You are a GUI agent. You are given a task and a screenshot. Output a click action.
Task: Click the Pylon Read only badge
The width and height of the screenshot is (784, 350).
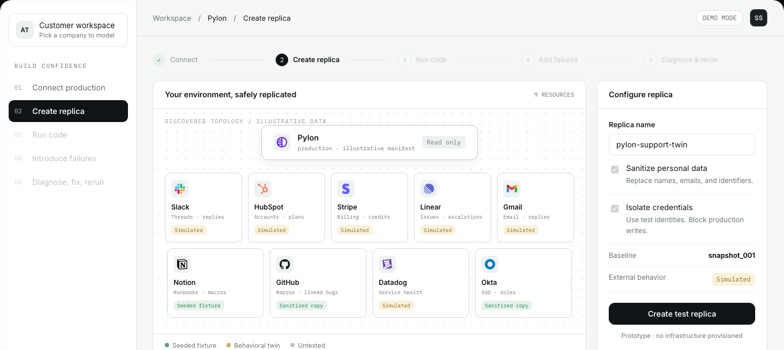[444, 142]
